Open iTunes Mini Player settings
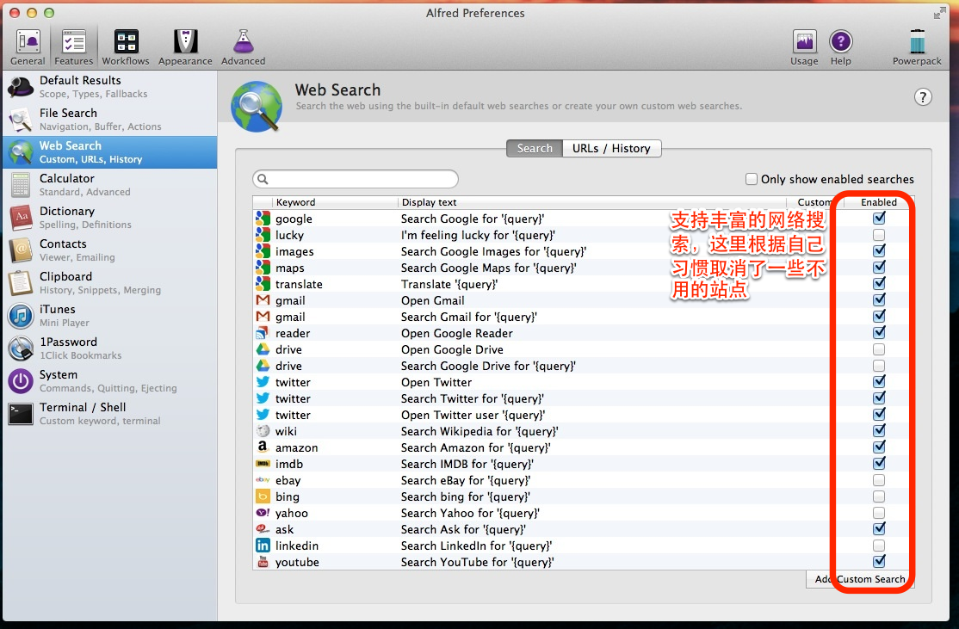Viewport: 959px width, 629px height. point(109,316)
